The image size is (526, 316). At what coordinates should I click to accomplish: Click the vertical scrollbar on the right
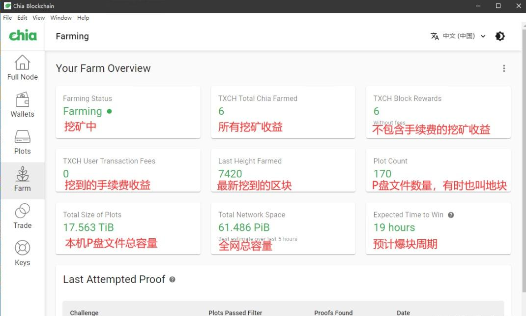point(524,161)
